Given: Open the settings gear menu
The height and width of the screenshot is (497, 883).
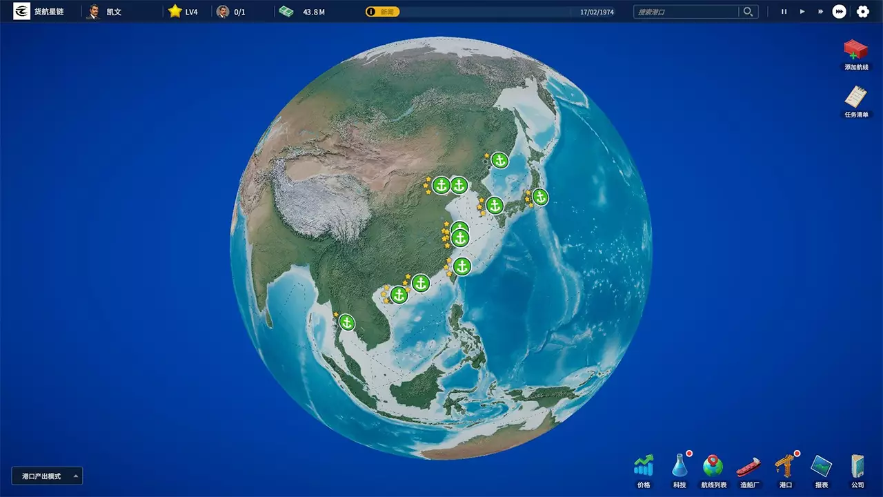Looking at the screenshot, I should 862,12.
